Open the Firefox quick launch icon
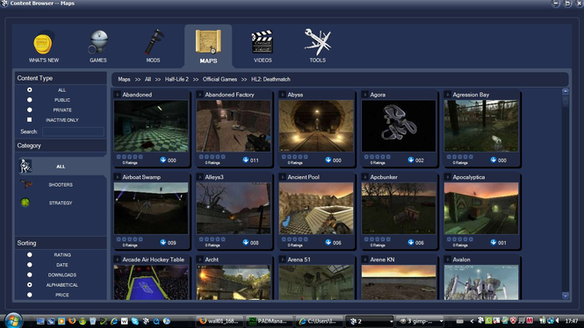Image resolution: width=584 pixels, height=328 pixels. tap(72, 321)
